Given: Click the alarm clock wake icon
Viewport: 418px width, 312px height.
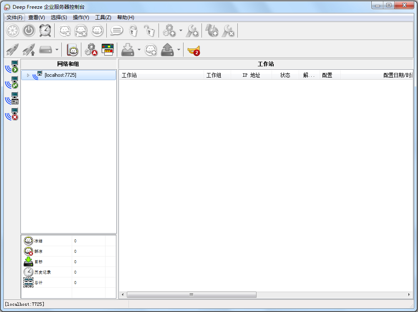Looking at the screenshot, I should (x=45, y=30).
